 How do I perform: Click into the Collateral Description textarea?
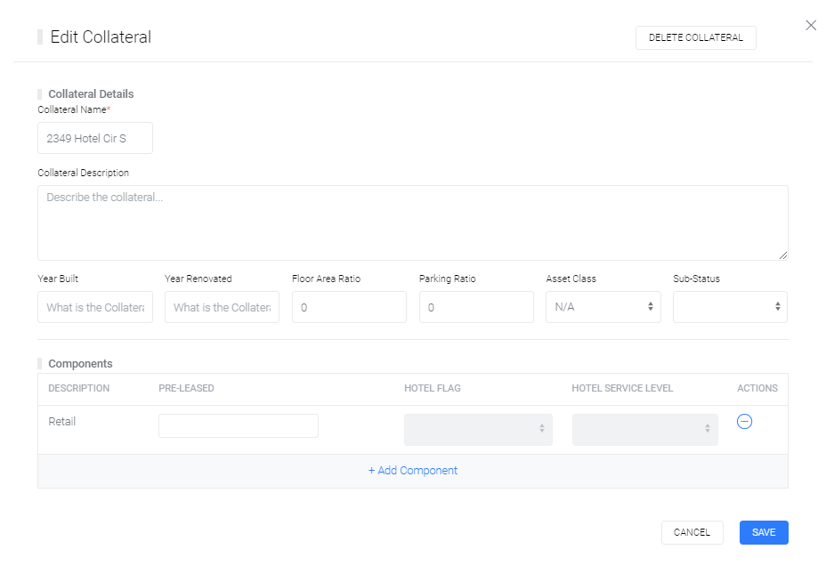click(413, 222)
